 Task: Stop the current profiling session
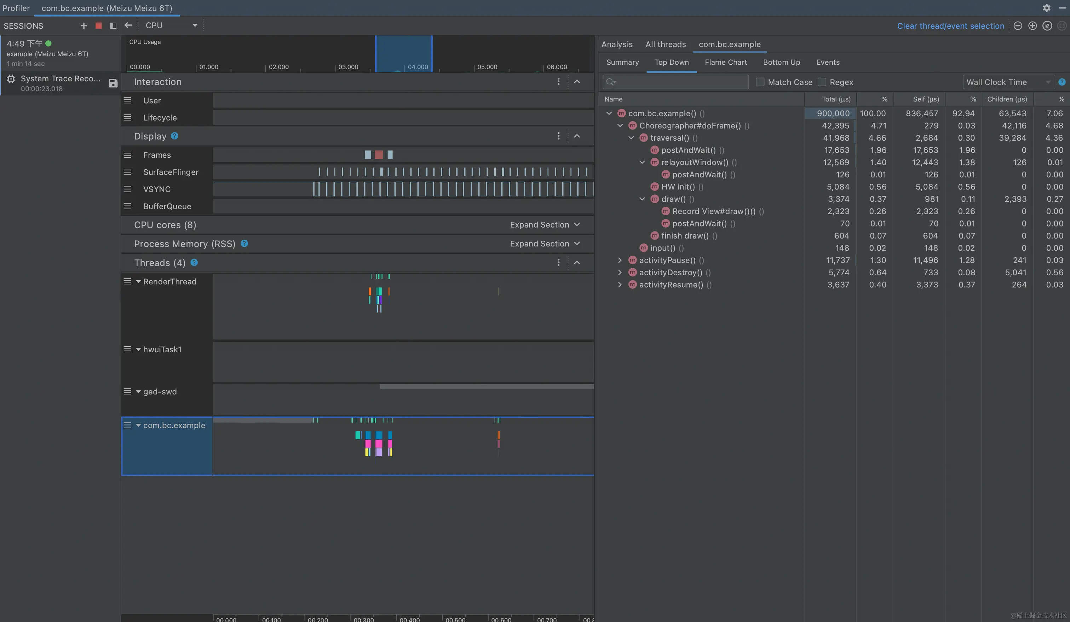(98, 26)
